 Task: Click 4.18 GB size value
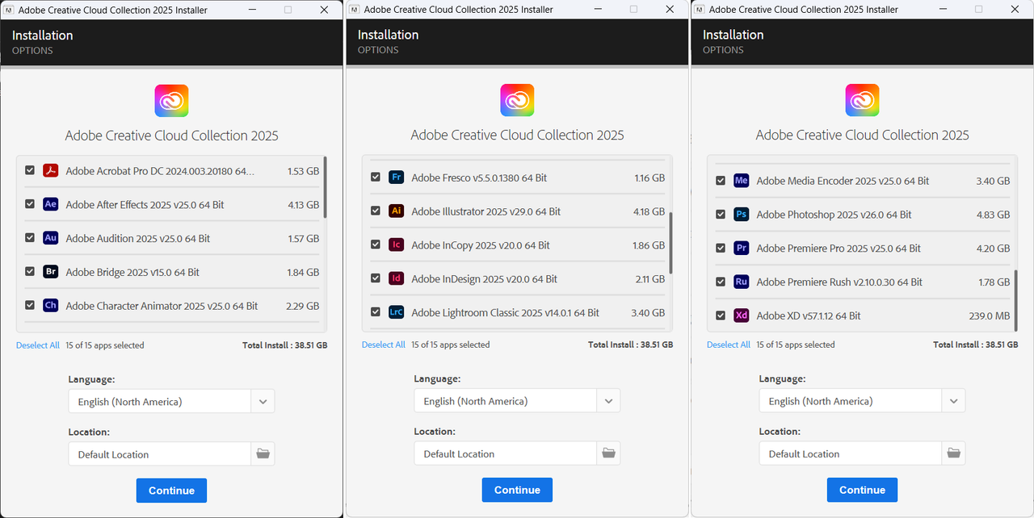click(x=649, y=211)
